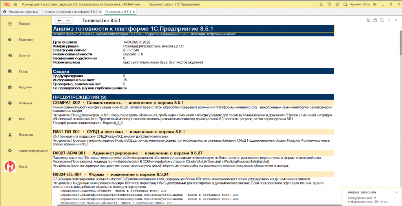Screen dimensions: 402x206
Task: Click the Главное lines icon
Action: coord(10,24)
